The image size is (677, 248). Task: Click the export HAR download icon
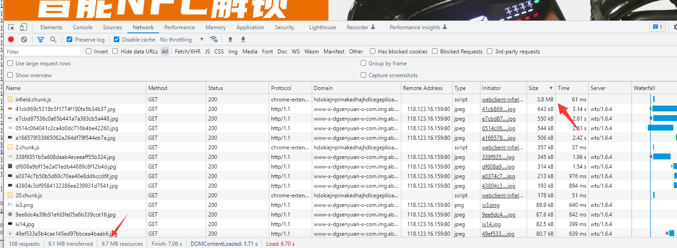243,40
